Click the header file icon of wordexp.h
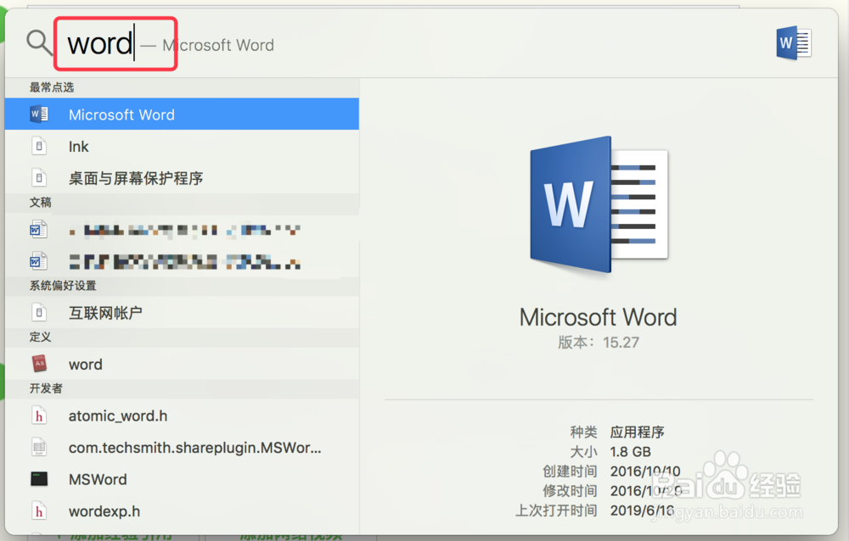This screenshot has width=849, height=541. tap(39, 511)
